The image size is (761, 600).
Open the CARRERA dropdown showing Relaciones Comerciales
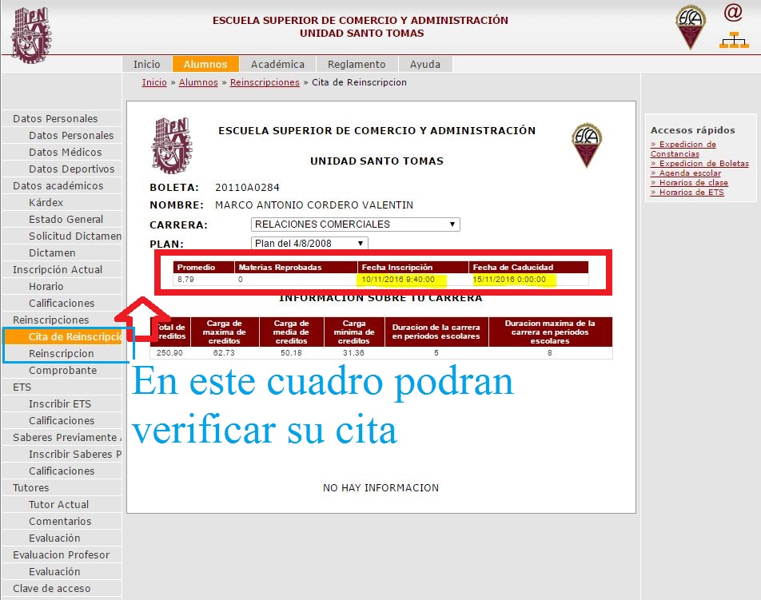[355, 225]
